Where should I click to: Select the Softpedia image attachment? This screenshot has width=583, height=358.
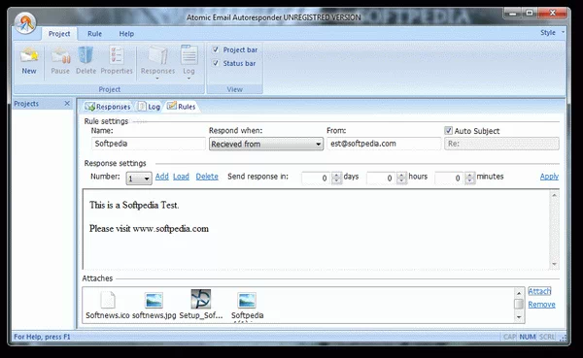click(247, 306)
